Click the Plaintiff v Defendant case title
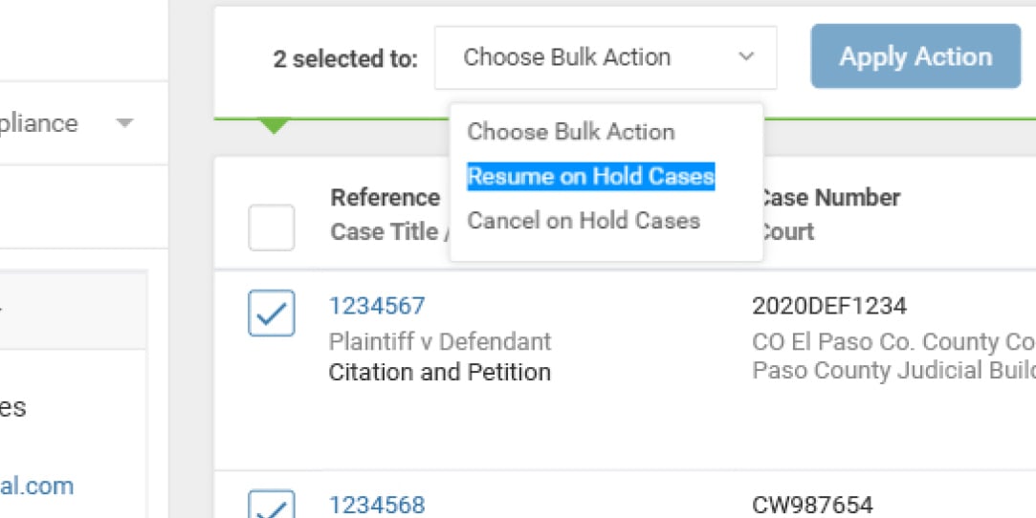The image size is (1036, 518). point(439,341)
